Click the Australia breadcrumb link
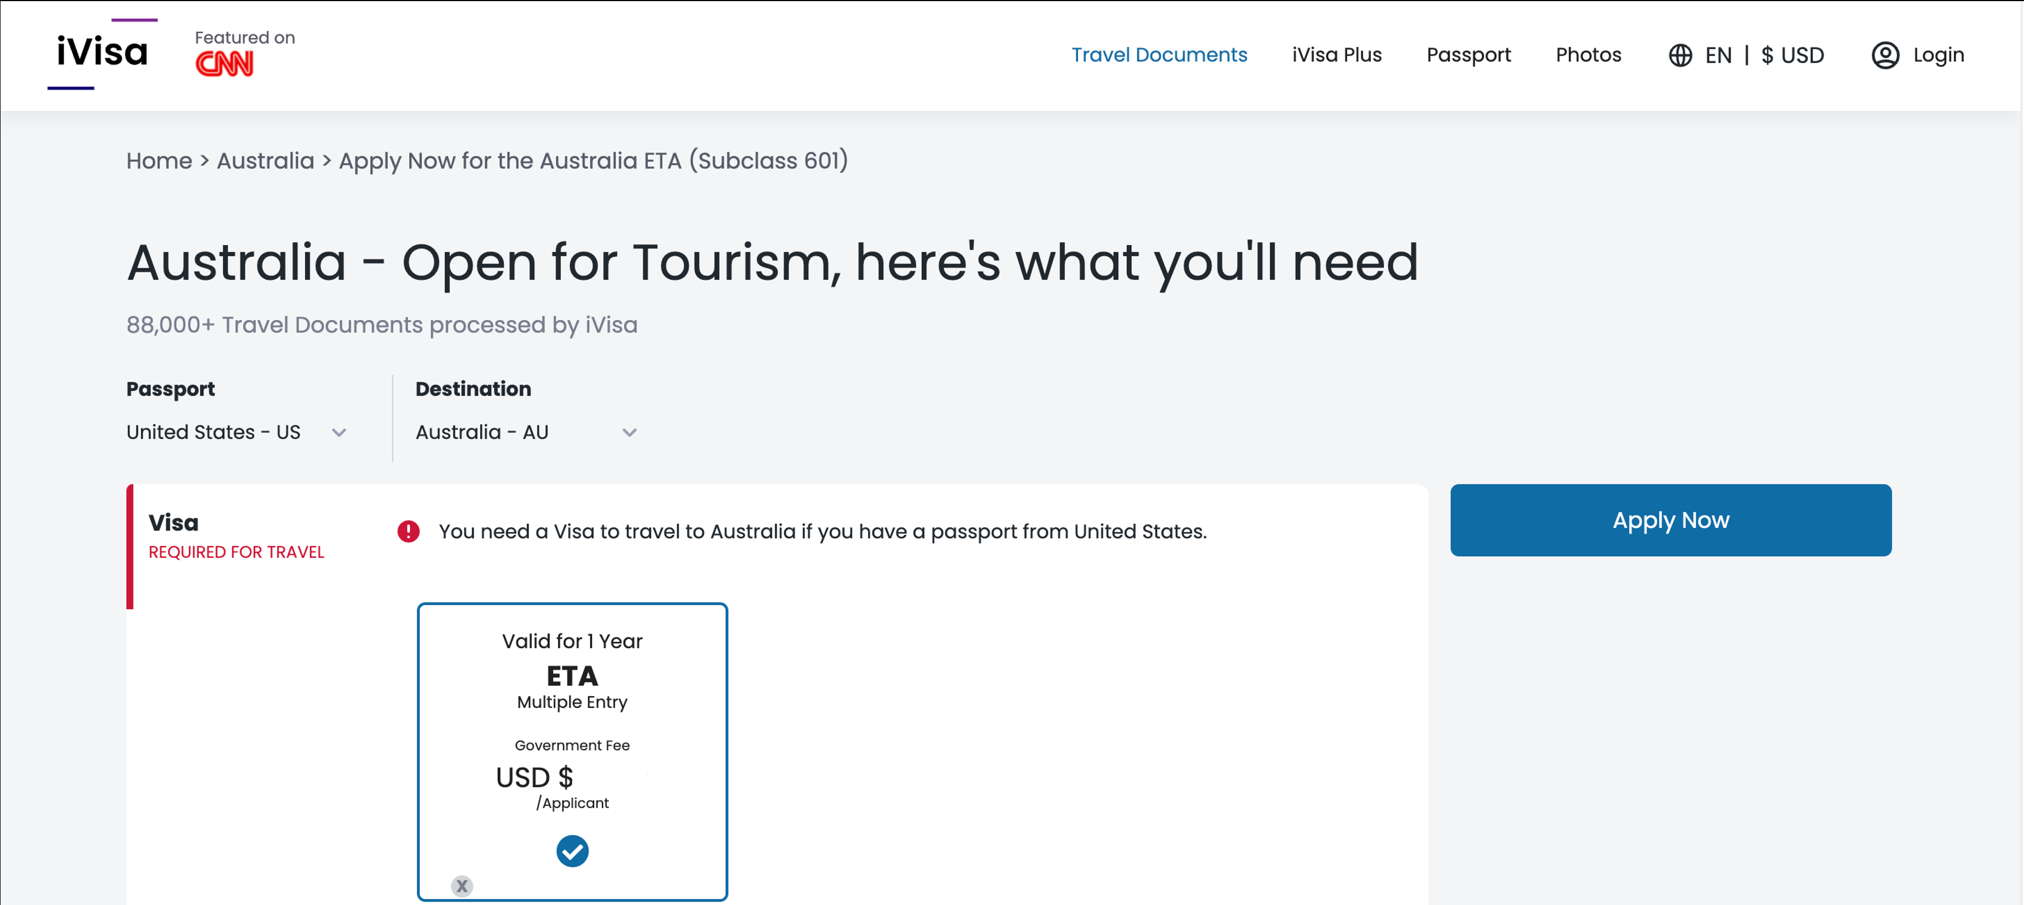2024x905 pixels. [x=265, y=160]
